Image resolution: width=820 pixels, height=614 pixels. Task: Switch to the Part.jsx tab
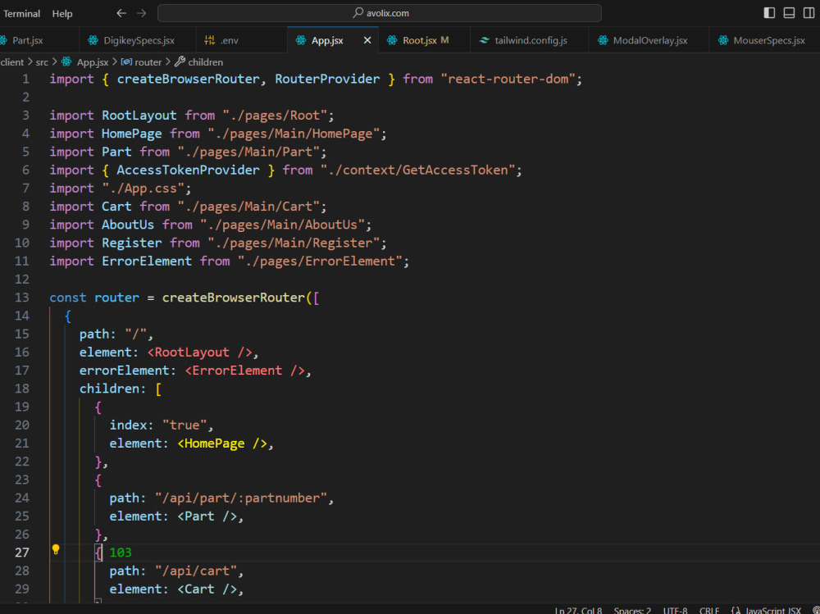pyautogui.click(x=27, y=40)
